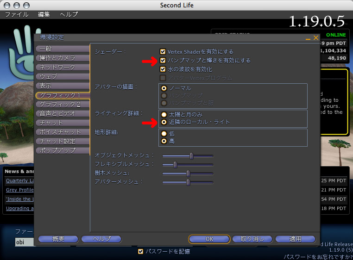Image resolution: width=353 pixels, height=260 pixels.
Task: Open the Quarterly news link
Action: click(20, 180)
